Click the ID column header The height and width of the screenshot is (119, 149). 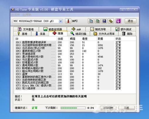35,39
